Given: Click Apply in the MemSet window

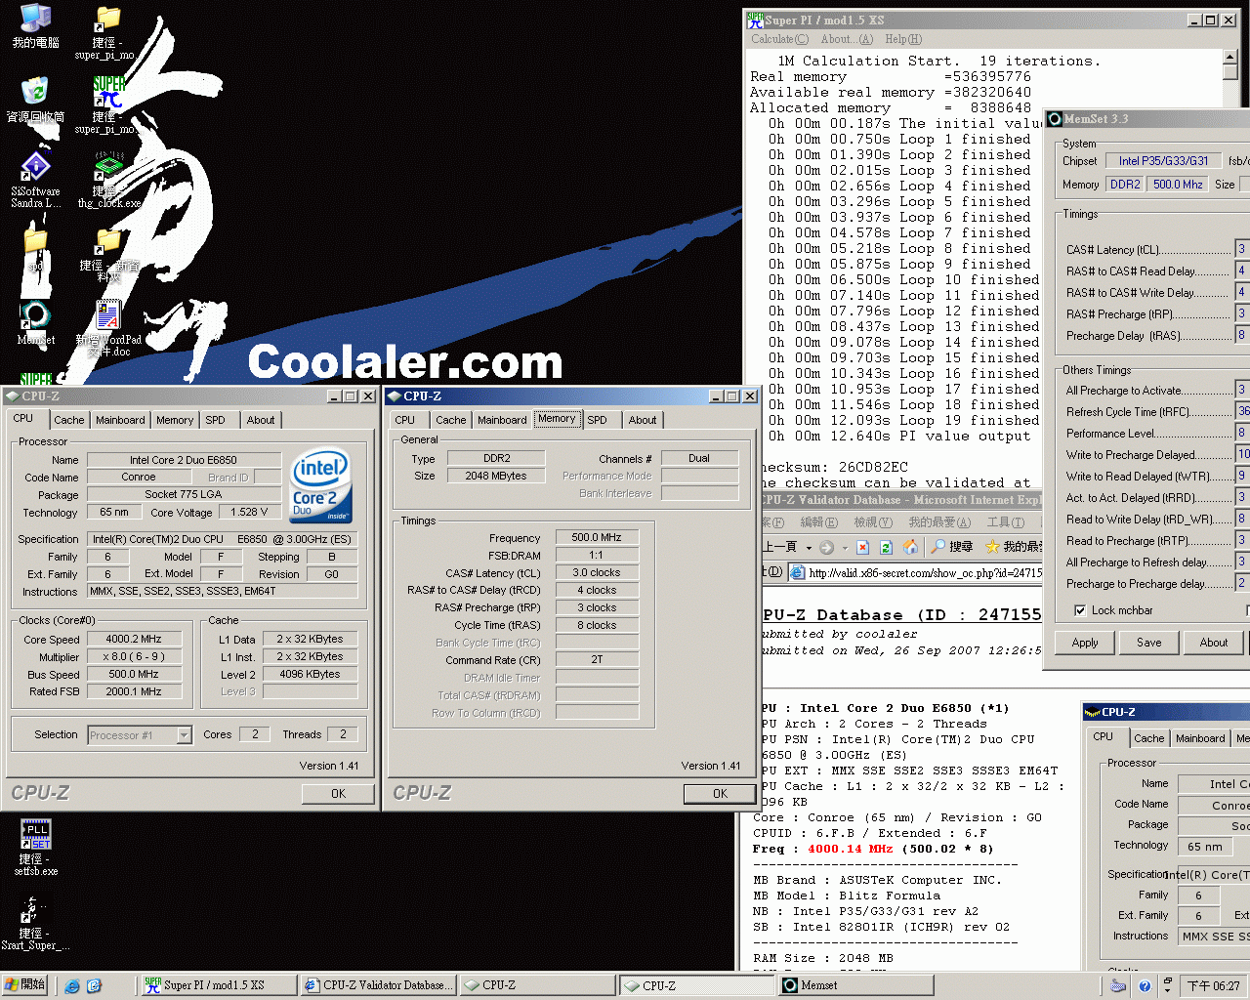Looking at the screenshot, I should tap(1085, 643).
